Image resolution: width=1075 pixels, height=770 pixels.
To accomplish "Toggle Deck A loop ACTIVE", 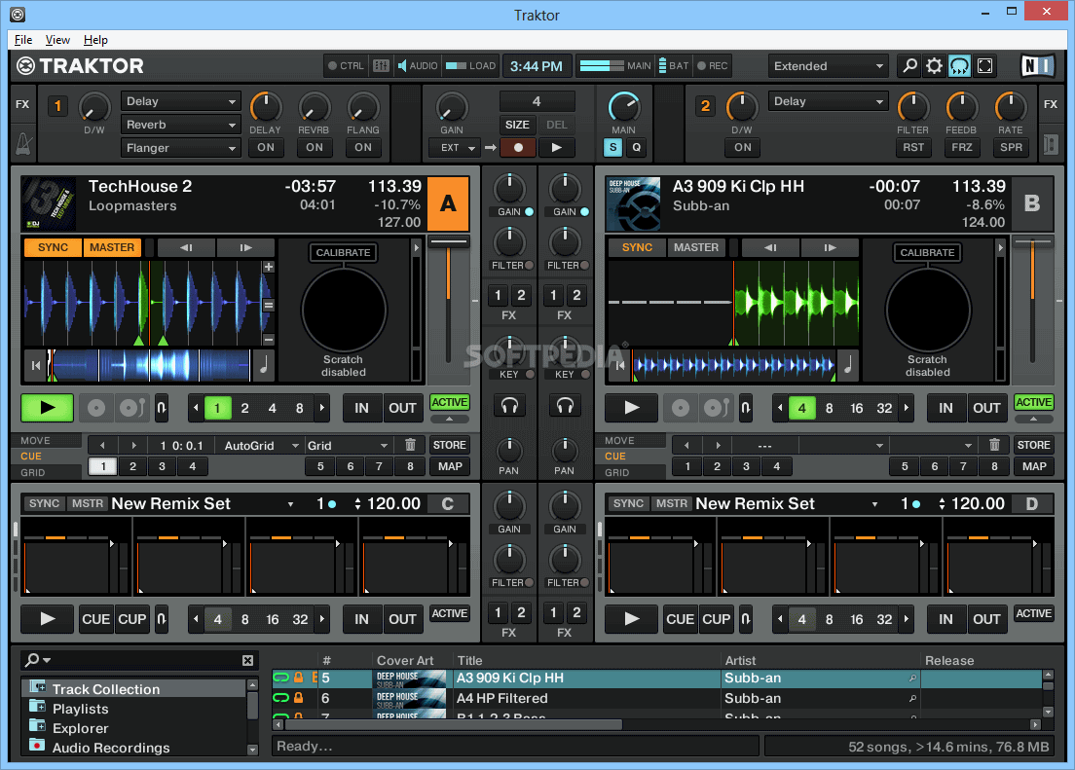I will [x=449, y=402].
